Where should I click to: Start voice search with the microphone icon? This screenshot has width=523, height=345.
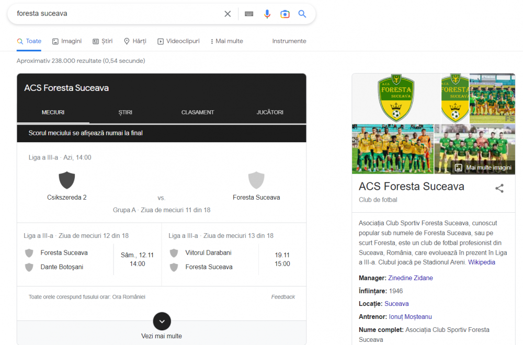click(x=267, y=14)
